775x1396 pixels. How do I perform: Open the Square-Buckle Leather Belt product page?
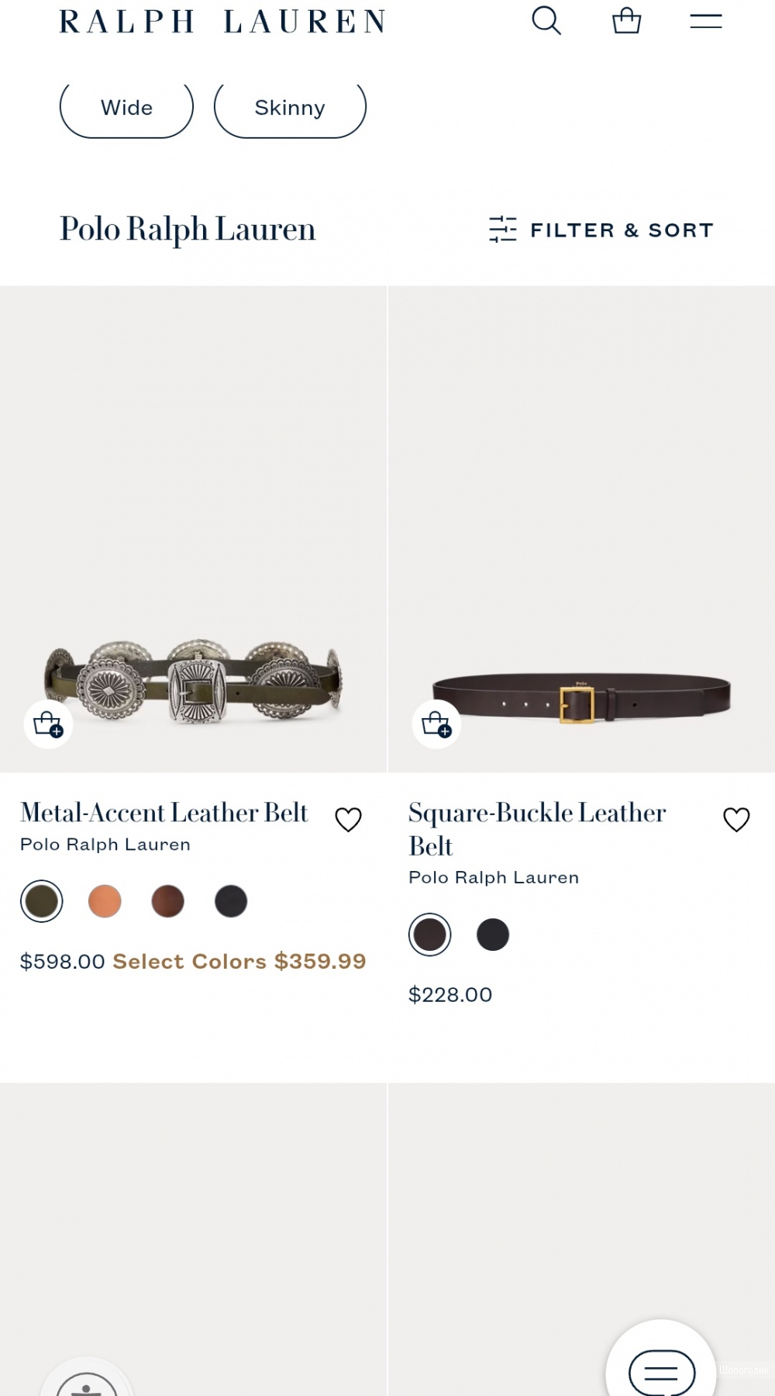click(x=536, y=828)
